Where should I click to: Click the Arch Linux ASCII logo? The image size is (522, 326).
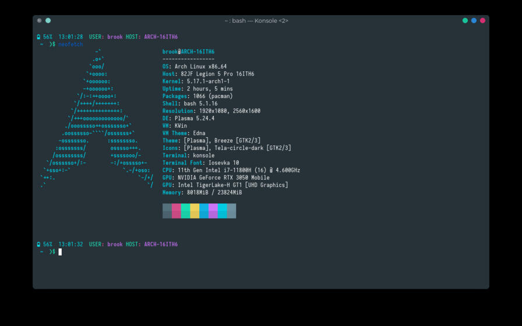[97, 118]
